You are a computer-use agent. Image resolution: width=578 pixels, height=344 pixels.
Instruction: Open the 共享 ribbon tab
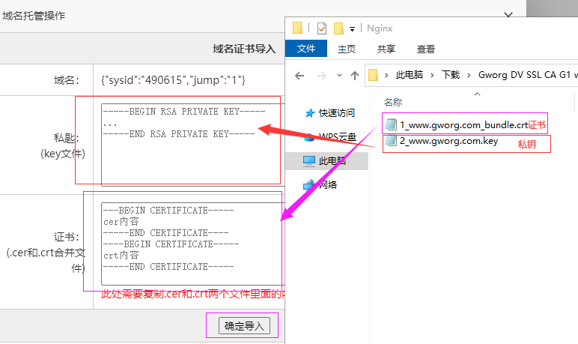pos(386,49)
